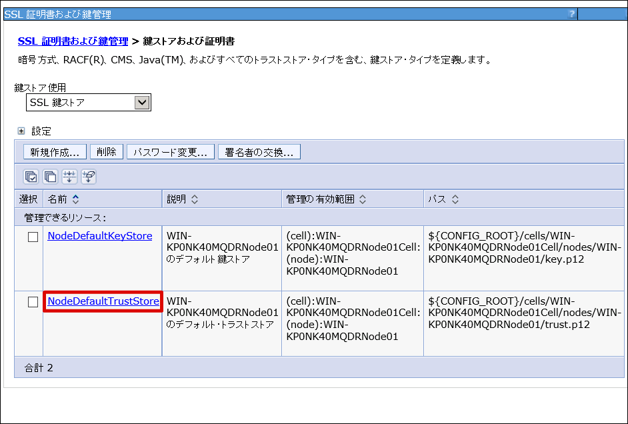Screen dimensions: 628x424
Task: Sort by the 管理の有効範囲 column arrows
Action: tap(363, 199)
